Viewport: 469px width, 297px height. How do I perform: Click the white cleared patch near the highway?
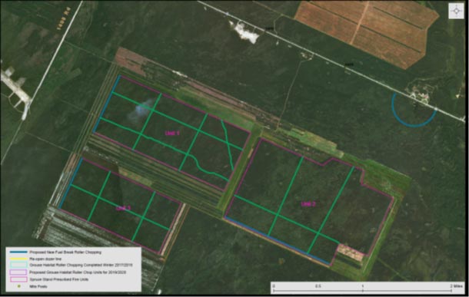pyautogui.click(x=245, y=31)
